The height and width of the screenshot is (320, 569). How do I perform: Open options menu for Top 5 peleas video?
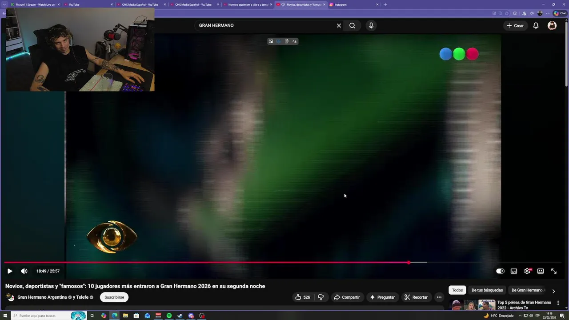tap(558, 303)
